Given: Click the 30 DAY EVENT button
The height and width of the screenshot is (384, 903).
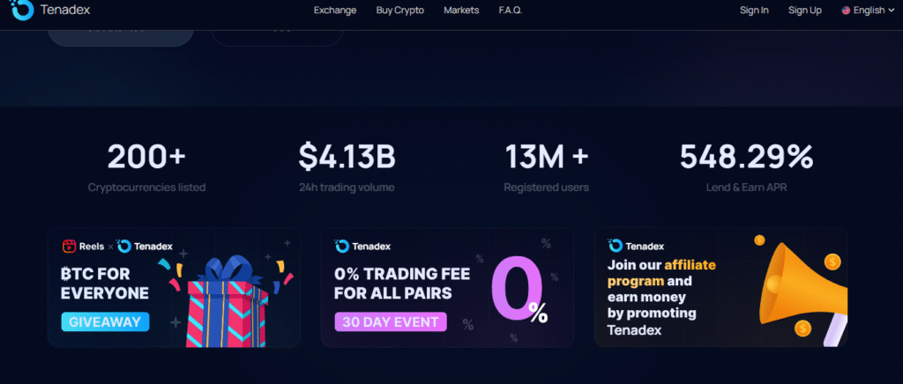Looking at the screenshot, I should point(391,322).
